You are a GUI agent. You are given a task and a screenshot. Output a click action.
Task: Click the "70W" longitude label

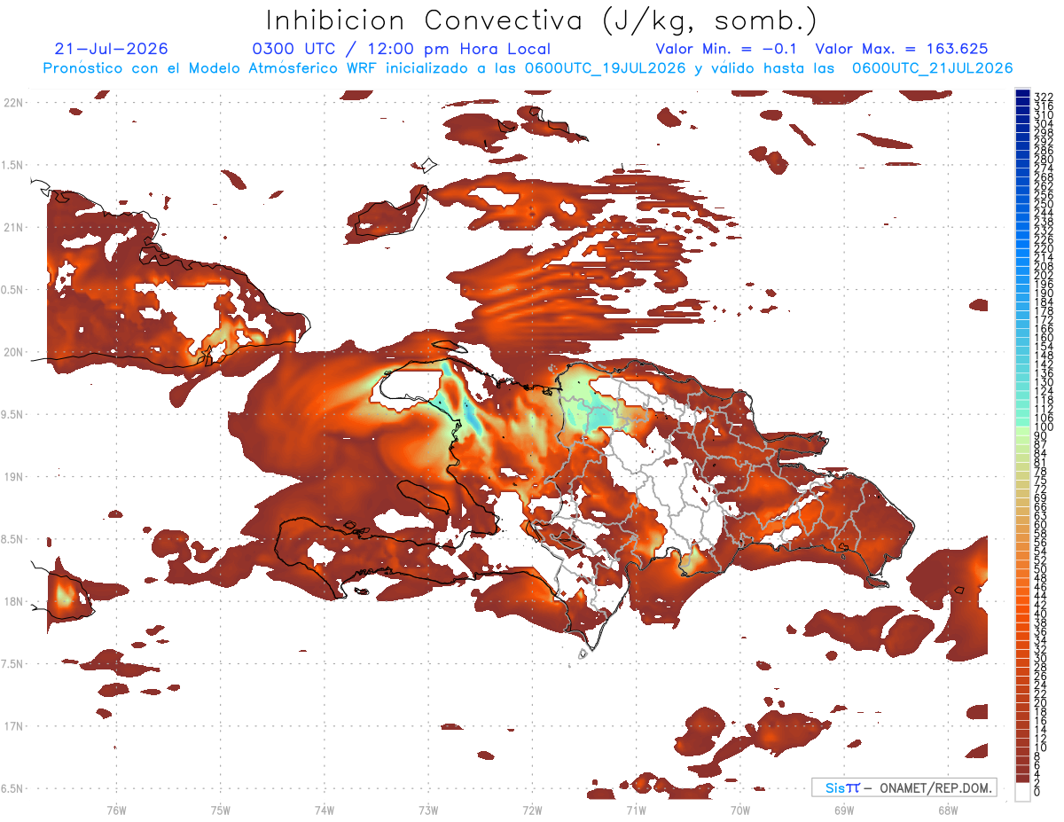(x=740, y=810)
